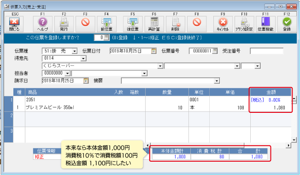The height and width of the screenshot is (175, 300).
Task: Click the 修正 status text
Action: [39, 157]
